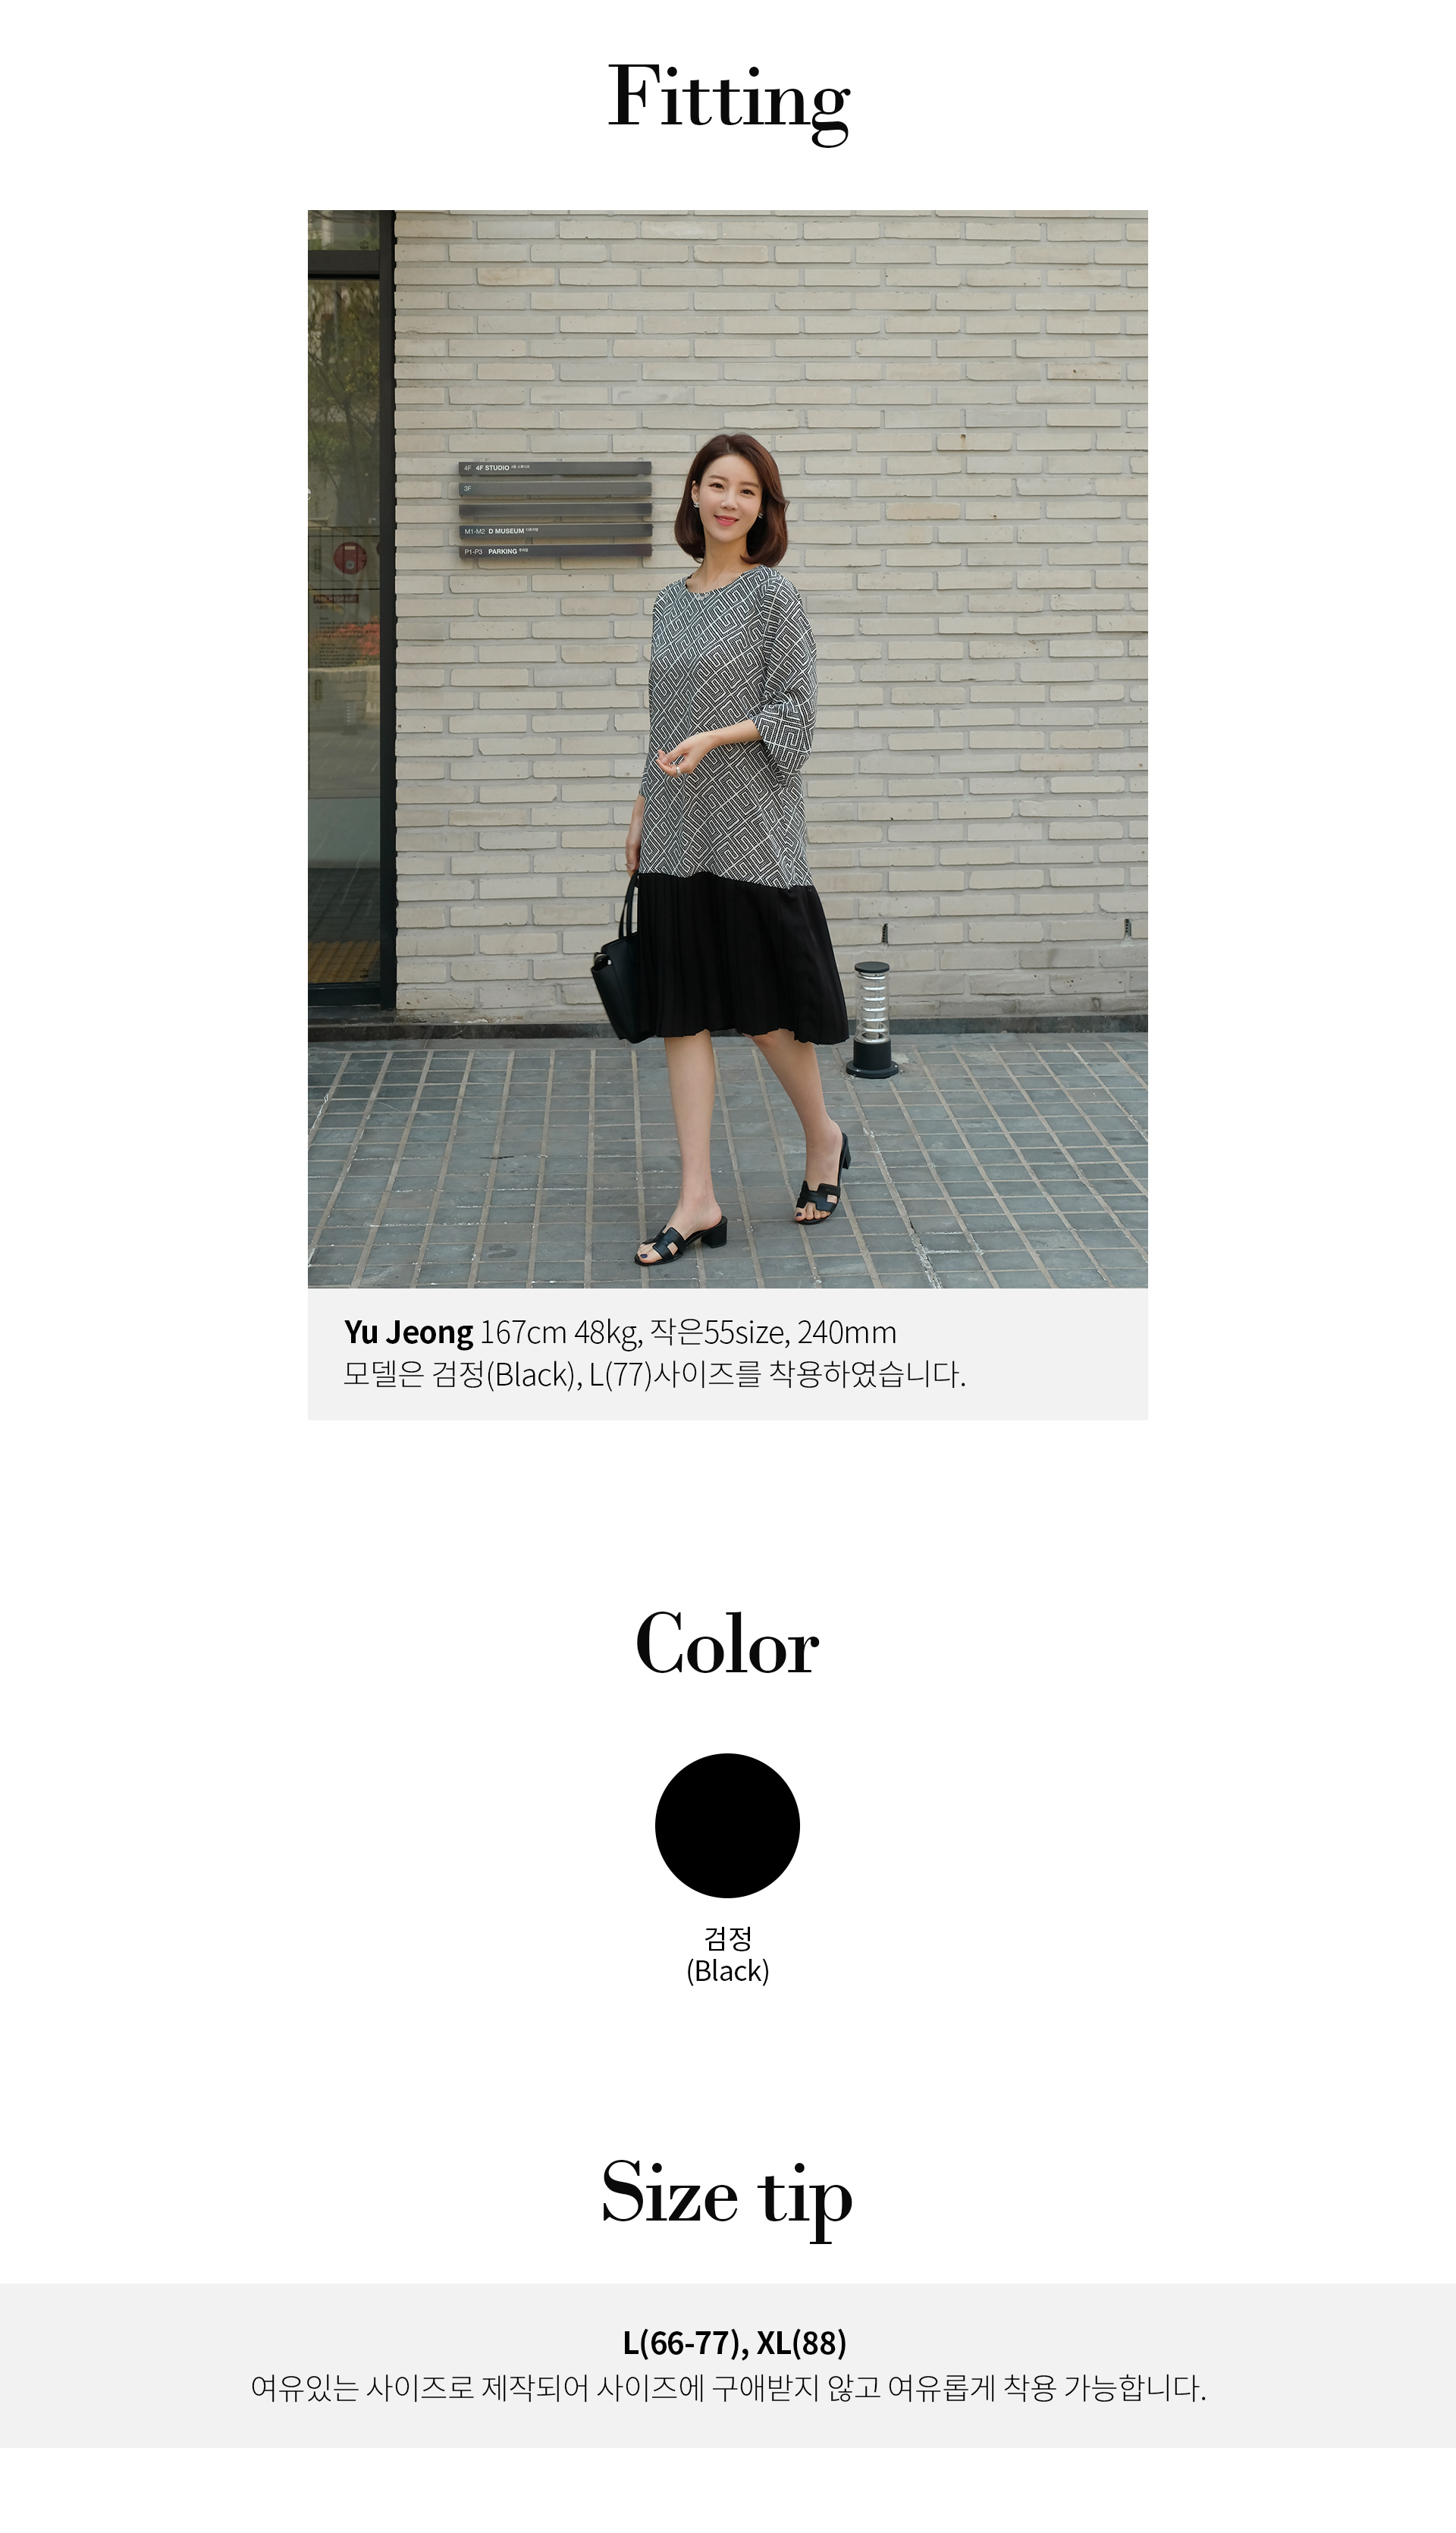Click the outdoor bollard light in photo
The width and height of the screenshot is (1456, 2533).
(872, 1019)
